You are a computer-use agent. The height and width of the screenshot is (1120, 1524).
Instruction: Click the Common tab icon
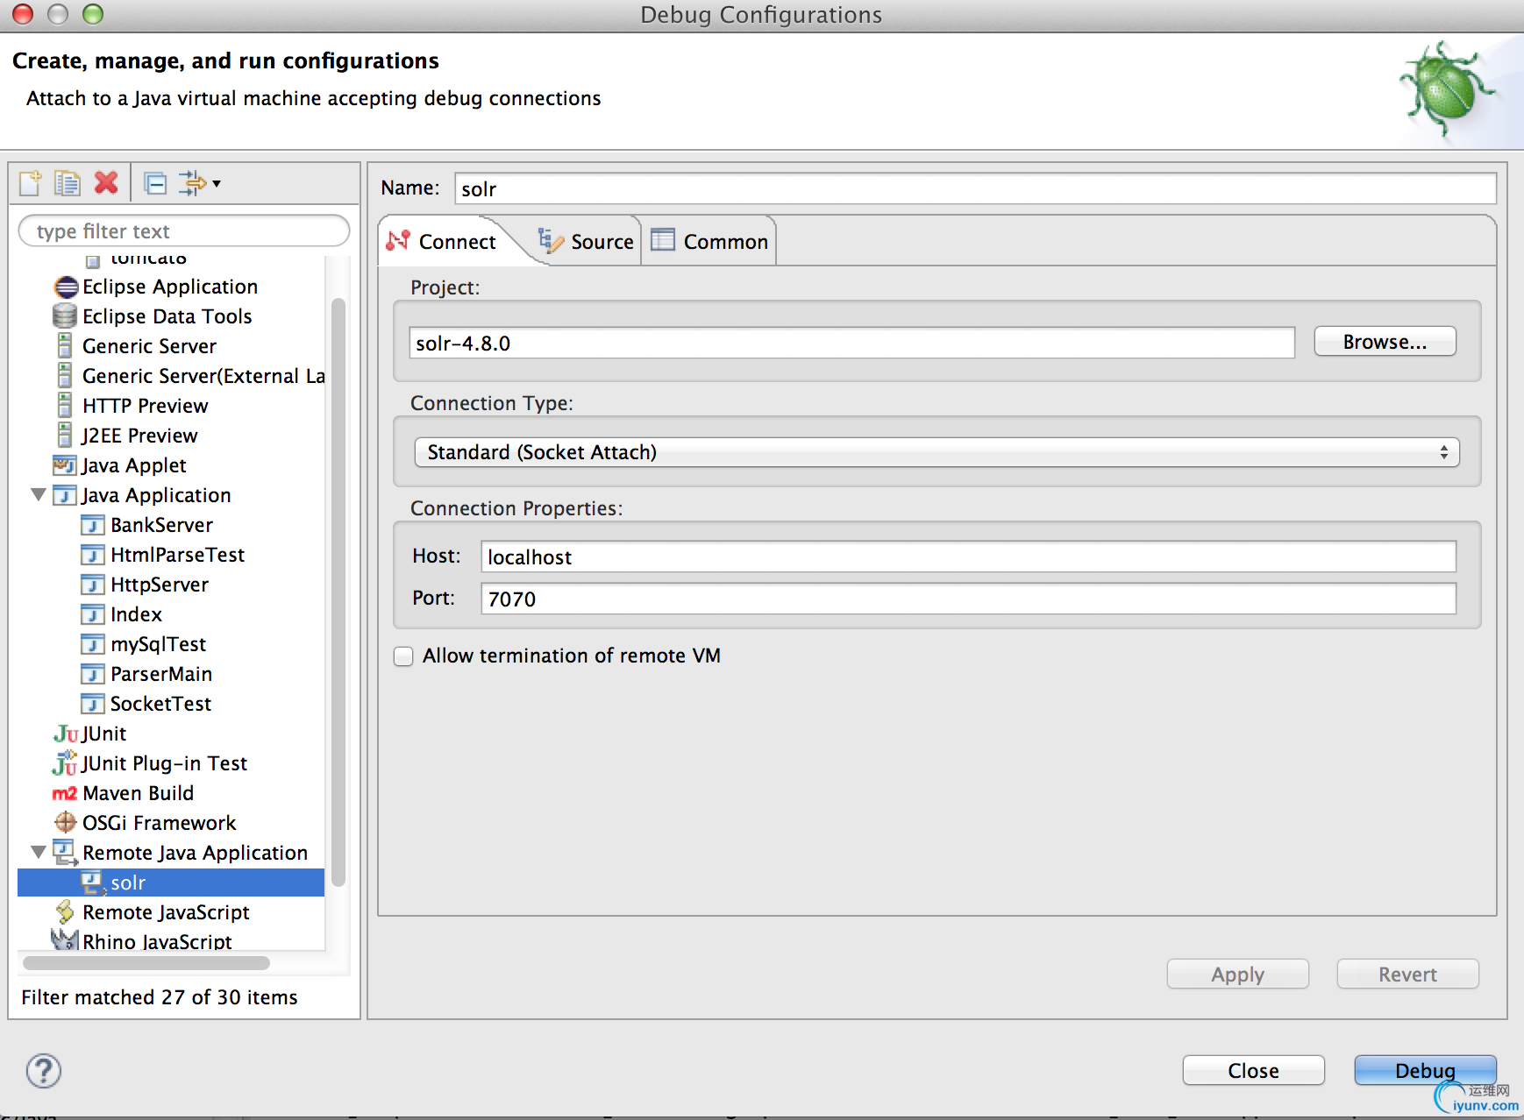tap(663, 240)
